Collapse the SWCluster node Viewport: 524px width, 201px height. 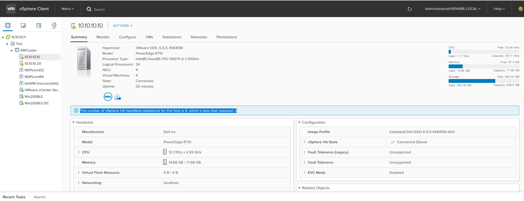point(12,50)
